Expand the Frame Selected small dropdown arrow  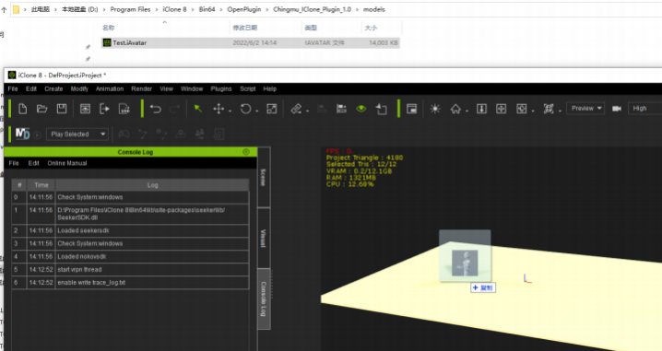[x=560, y=111]
